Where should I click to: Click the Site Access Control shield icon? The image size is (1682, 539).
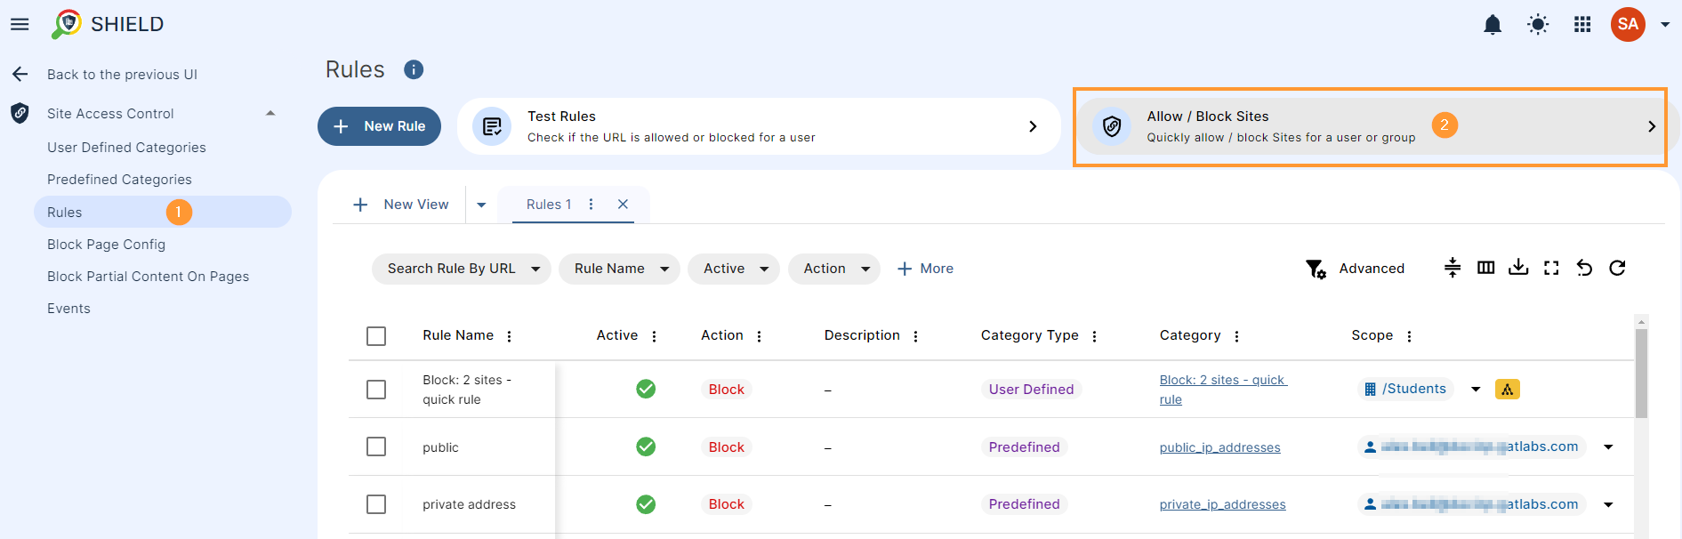click(20, 113)
